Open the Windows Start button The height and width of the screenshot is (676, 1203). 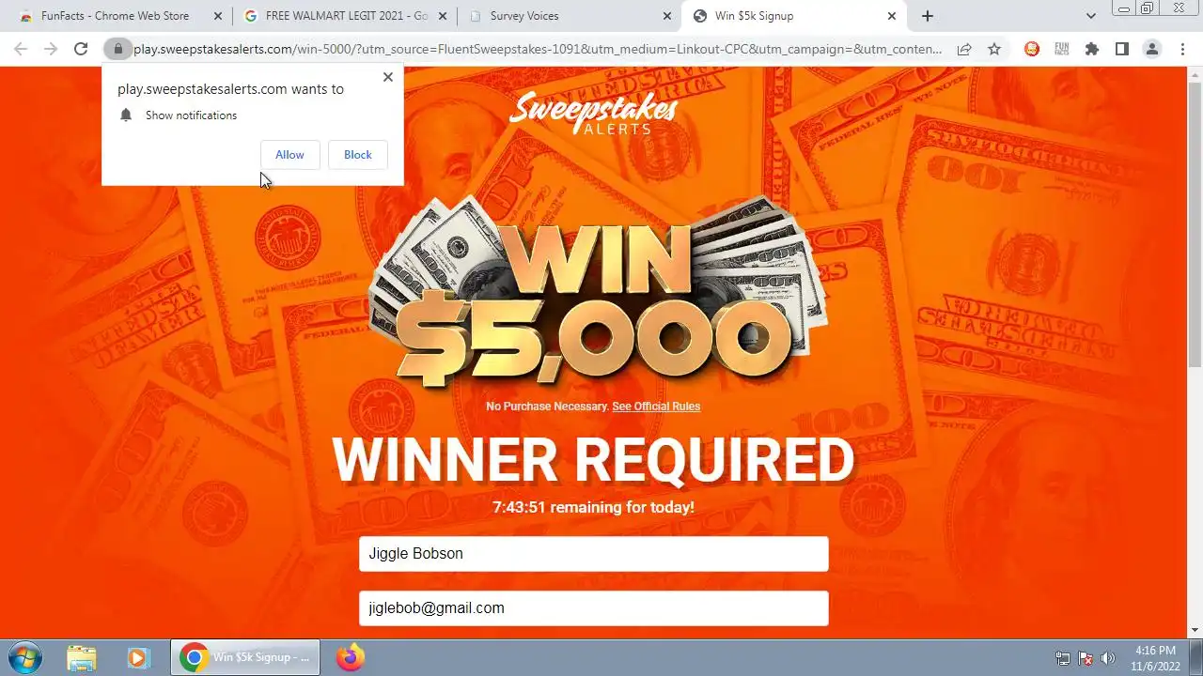(24, 657)
